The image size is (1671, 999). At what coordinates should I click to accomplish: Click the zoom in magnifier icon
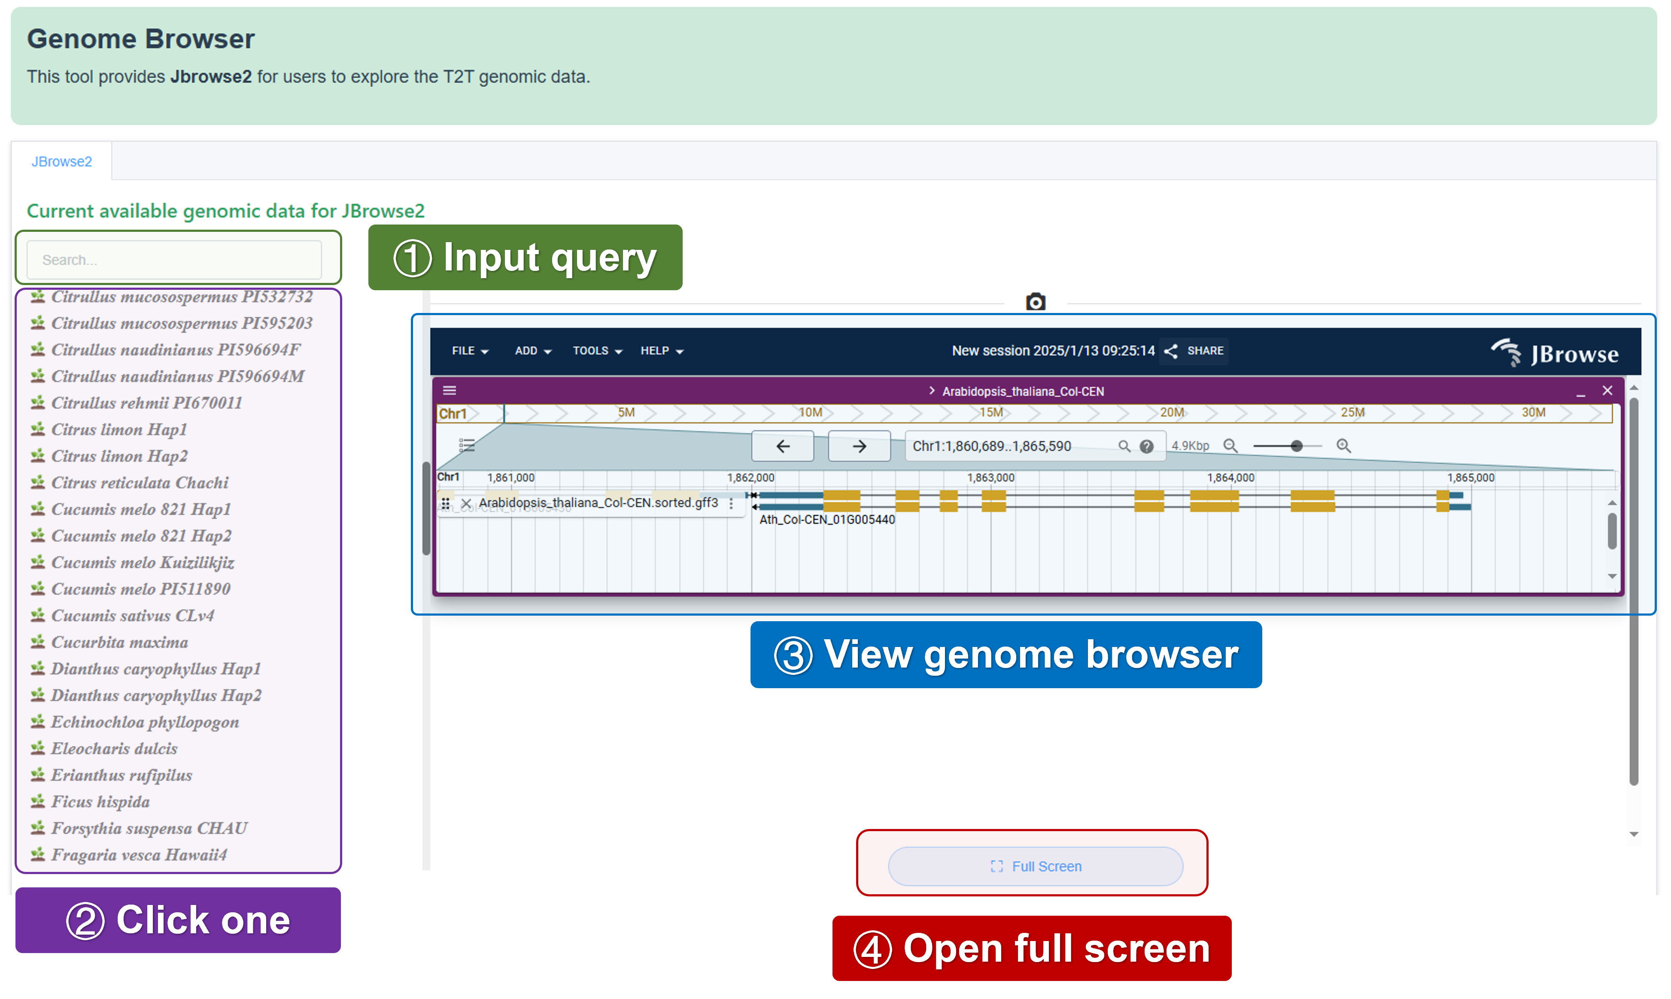point(1343,446)
